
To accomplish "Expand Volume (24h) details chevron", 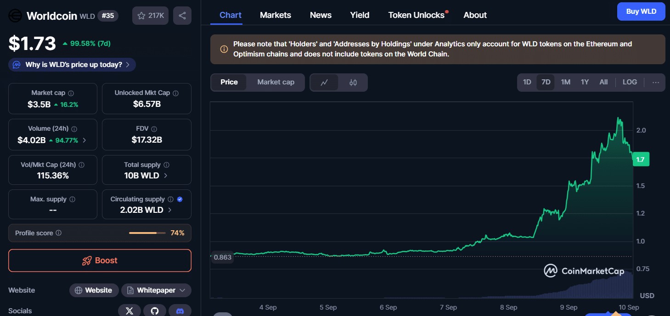I will [84, 140].
